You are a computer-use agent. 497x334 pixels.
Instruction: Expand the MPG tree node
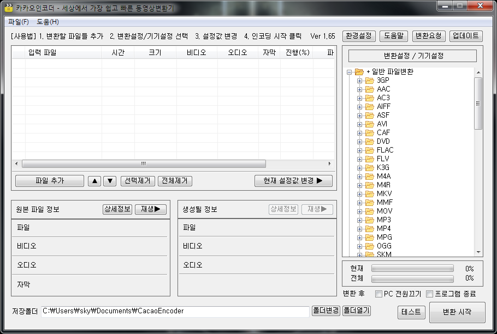pyautogui.click(x=359, y=238)
